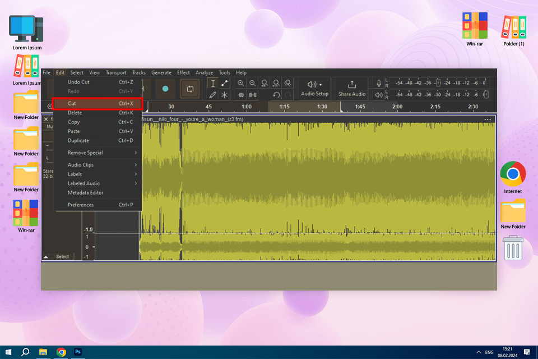Click the Zoom Out magnifier icon
This screenshot has width=538, height=359.
coord(253,83)
